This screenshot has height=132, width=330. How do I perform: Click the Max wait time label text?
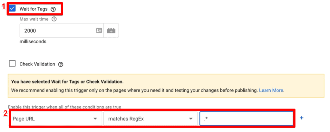pos(34,19)
